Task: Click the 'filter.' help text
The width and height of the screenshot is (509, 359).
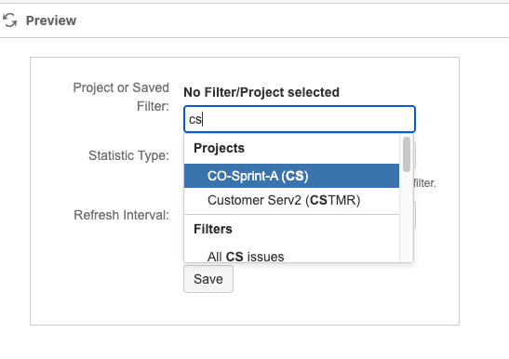Action: pyautogui.click(x=424, y=183)
